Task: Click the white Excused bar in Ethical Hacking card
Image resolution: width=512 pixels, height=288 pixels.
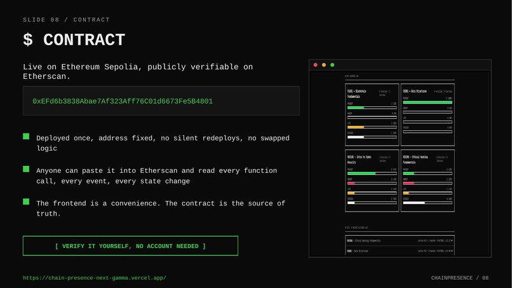Action: [428, 203]
